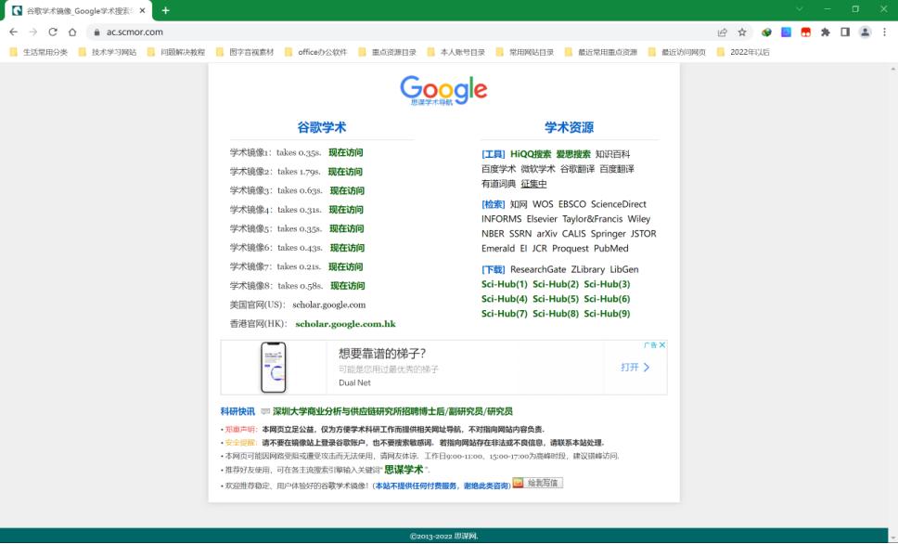Select the 谷歌学术镜像 browser tab
The width and height of the screenshot is (898, 544).
point(79,11)
